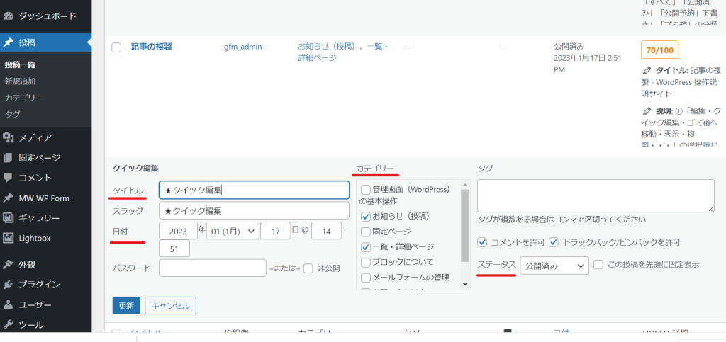
Task: Click the Comments speech bubble icon
Action: [x=9, y=178]
